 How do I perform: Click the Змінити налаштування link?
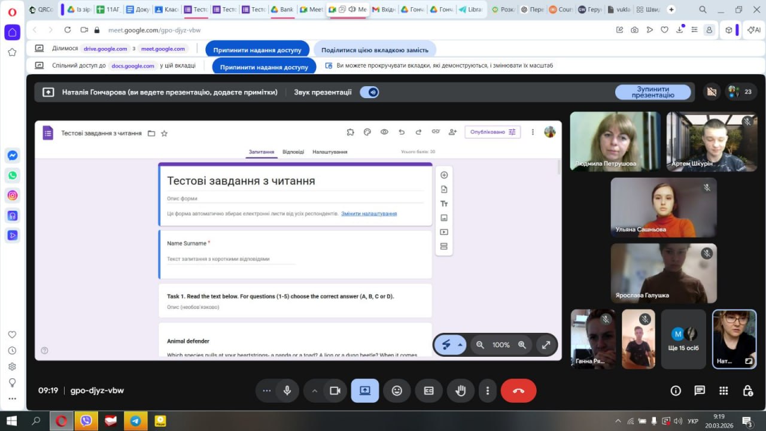[x=369, y=214]
